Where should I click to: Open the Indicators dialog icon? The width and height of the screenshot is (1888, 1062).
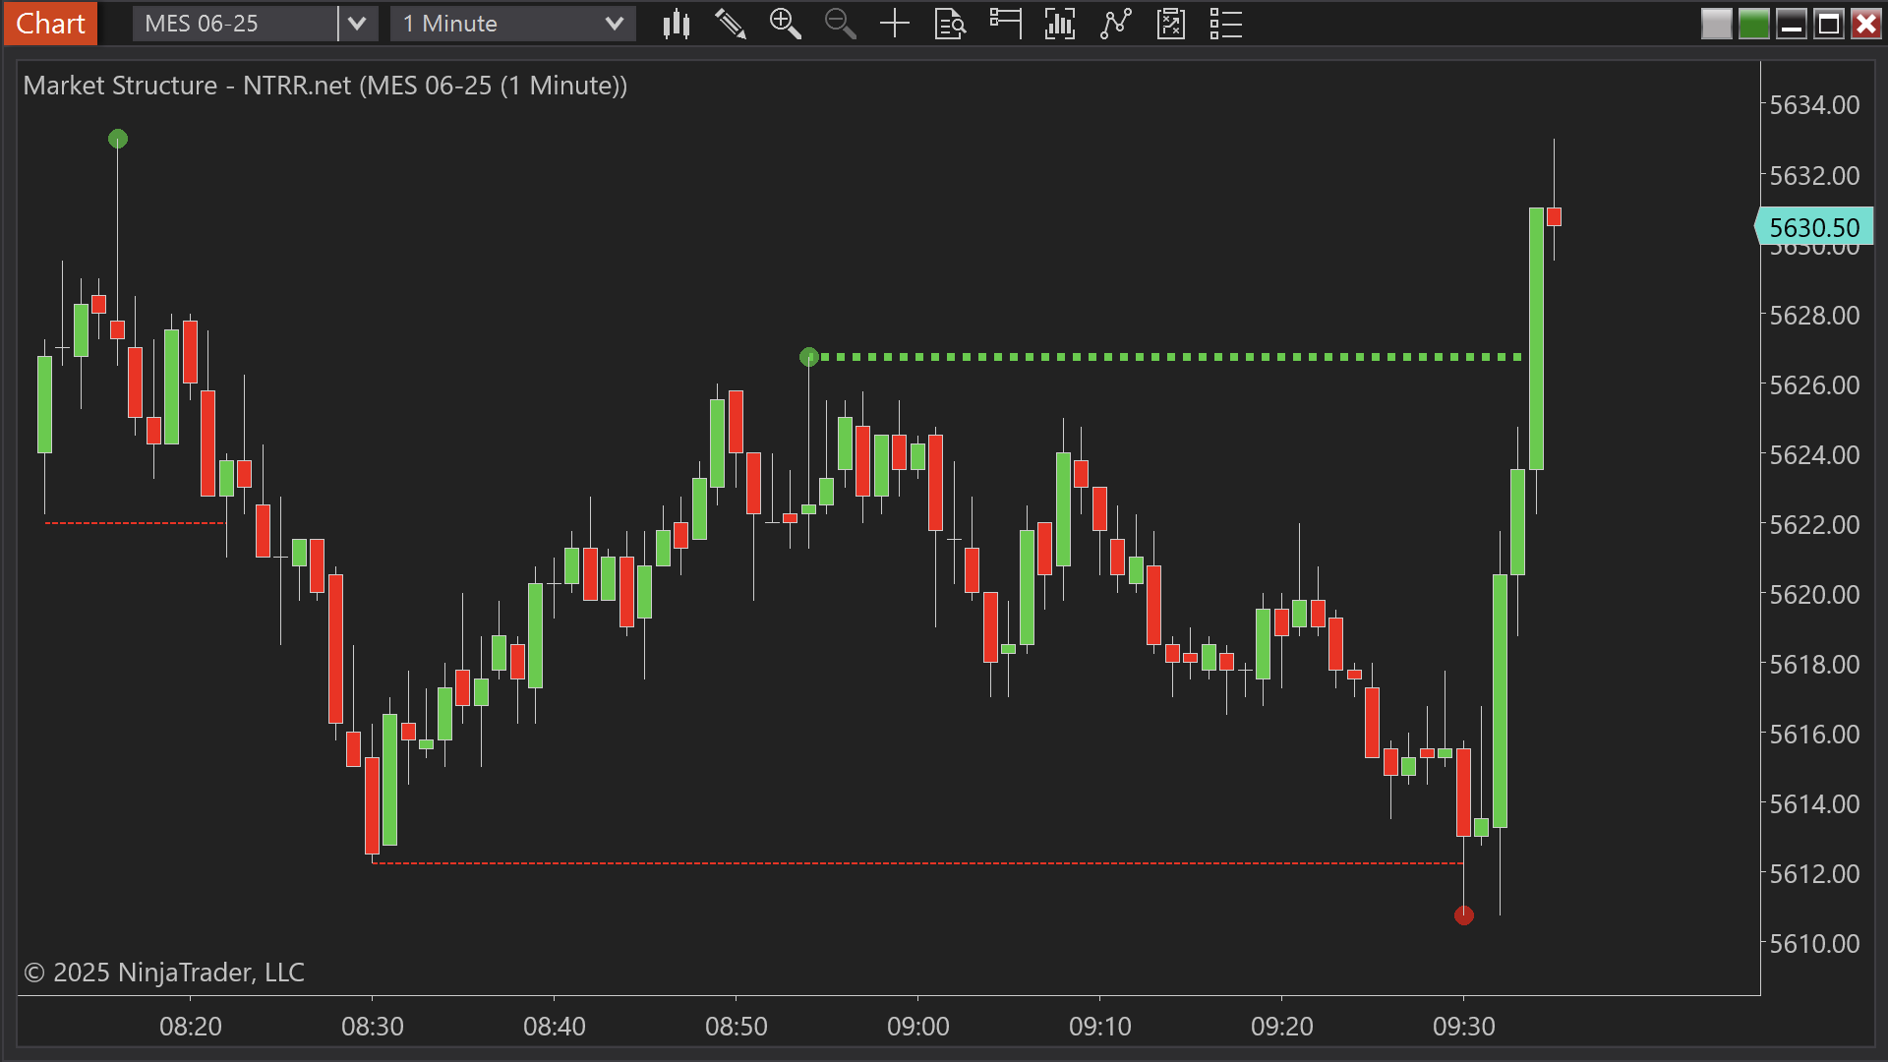(1060, 24)
